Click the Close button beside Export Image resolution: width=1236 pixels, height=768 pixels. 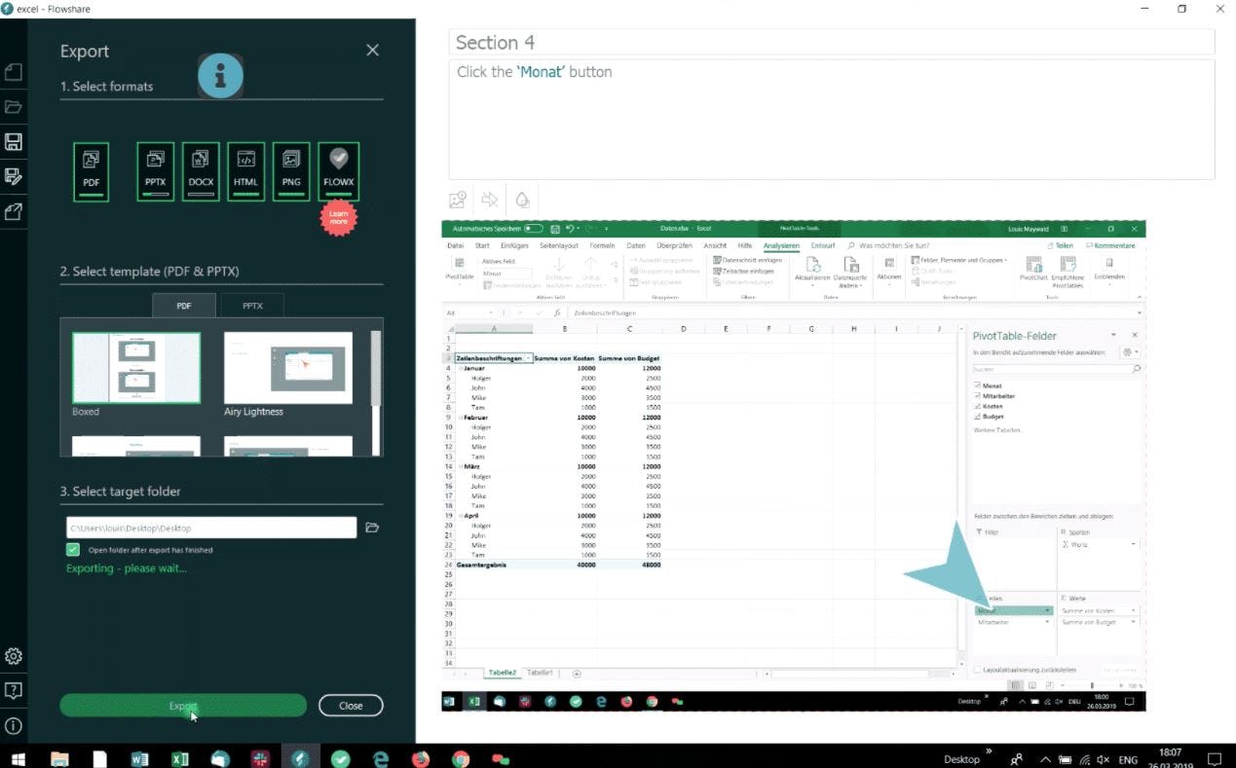click(351, 706)
